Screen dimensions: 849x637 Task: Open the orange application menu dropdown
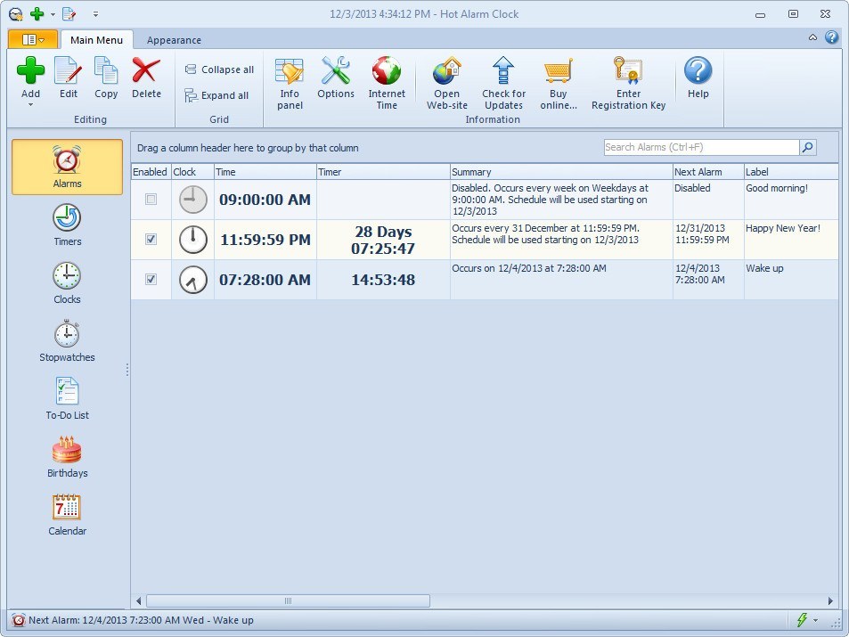33,40
